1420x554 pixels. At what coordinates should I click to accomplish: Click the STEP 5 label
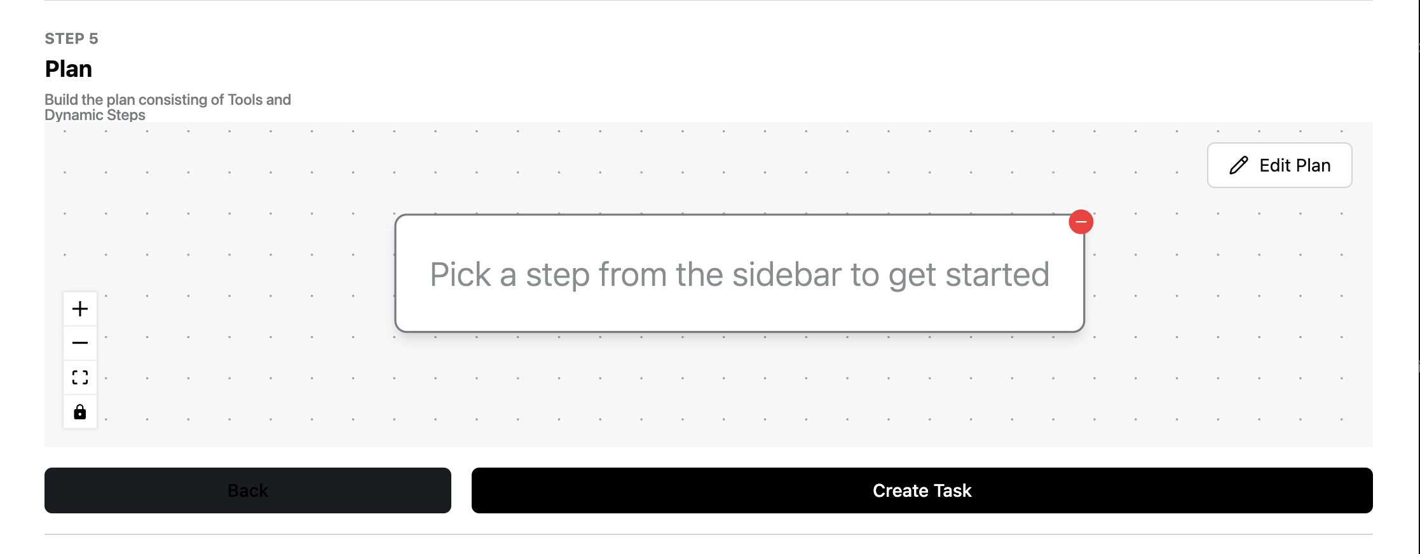71,39
